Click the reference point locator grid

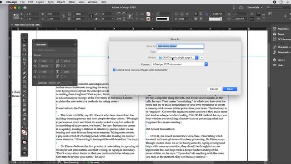click(x=16, y=16)
